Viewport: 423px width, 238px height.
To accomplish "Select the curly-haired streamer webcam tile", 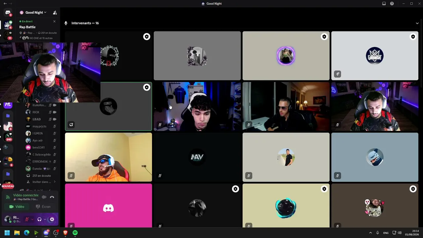I will coord(197,106).
